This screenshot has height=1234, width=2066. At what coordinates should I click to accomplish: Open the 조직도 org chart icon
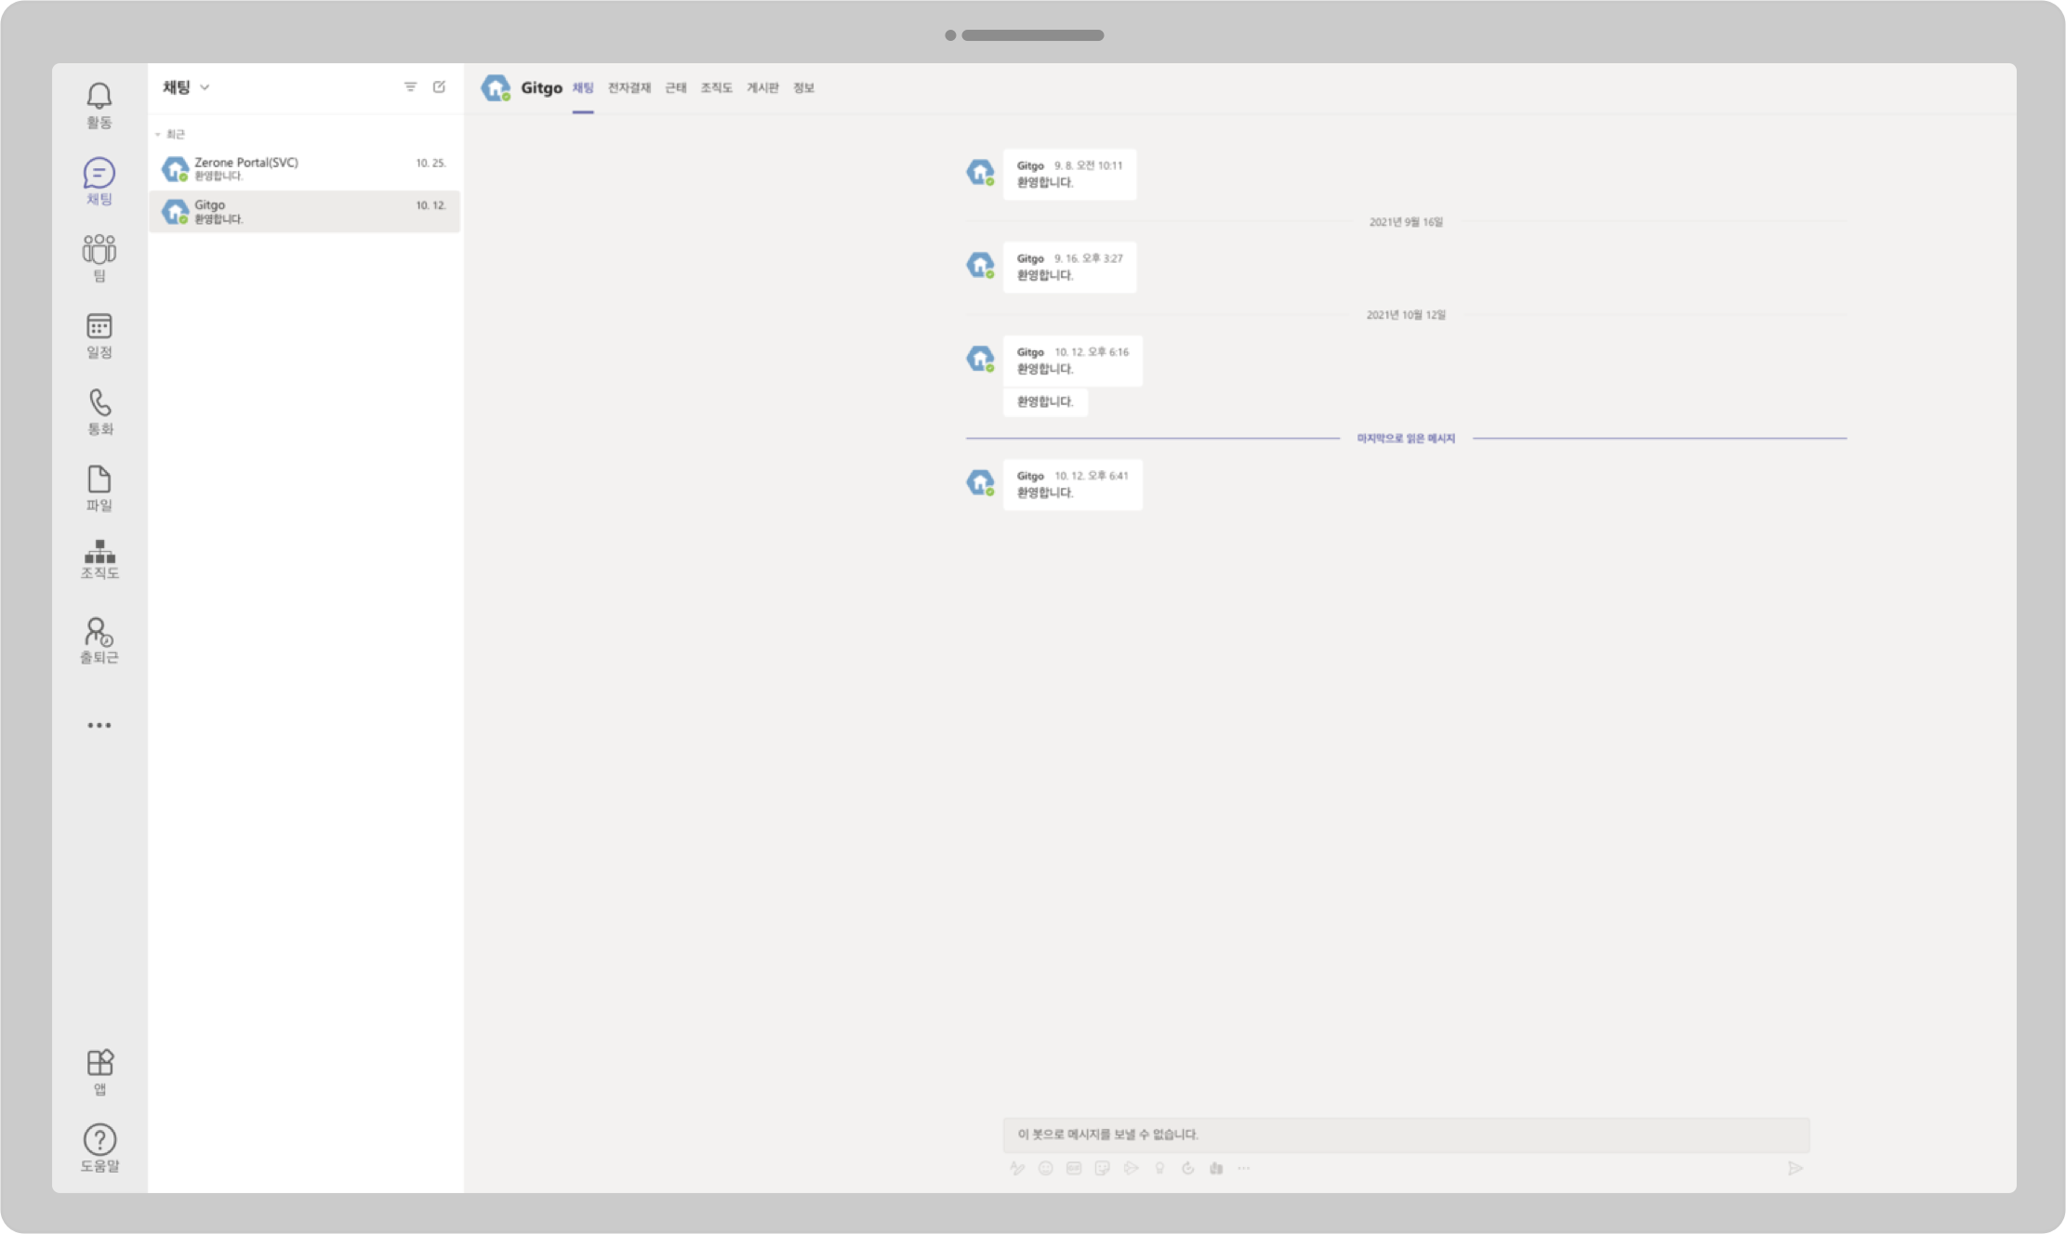coord(99,560)
